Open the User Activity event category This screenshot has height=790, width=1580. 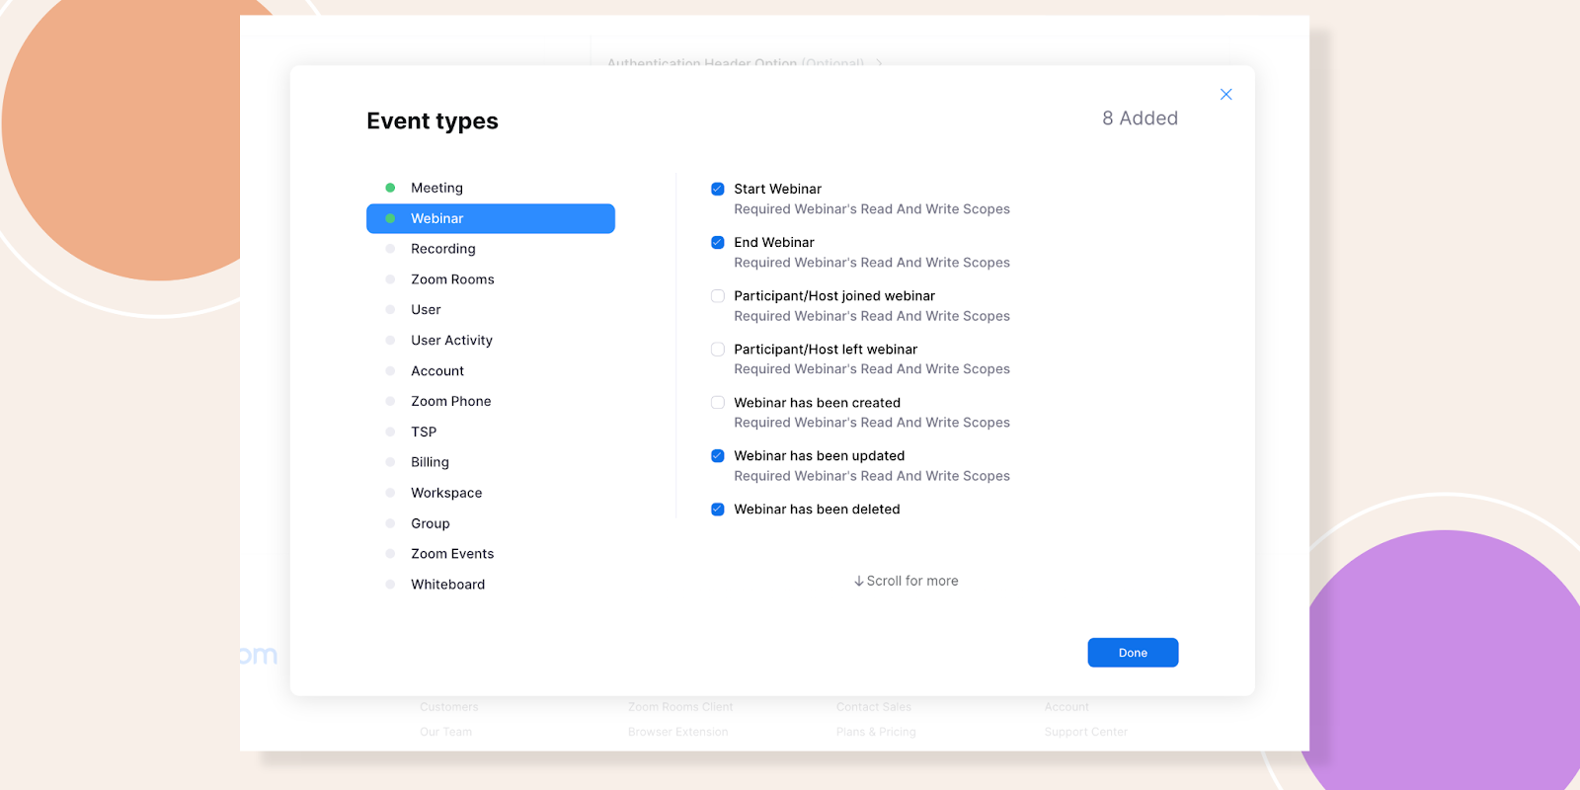click(491, 341)
